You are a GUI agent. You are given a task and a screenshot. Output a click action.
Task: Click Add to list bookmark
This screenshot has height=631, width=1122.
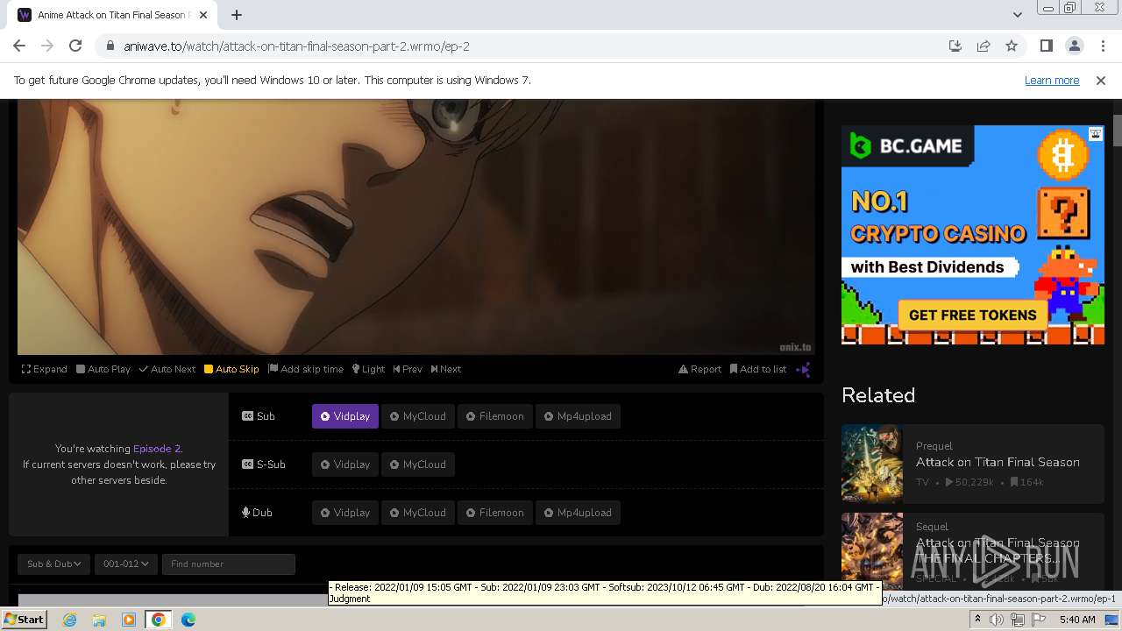coord(758,369)
